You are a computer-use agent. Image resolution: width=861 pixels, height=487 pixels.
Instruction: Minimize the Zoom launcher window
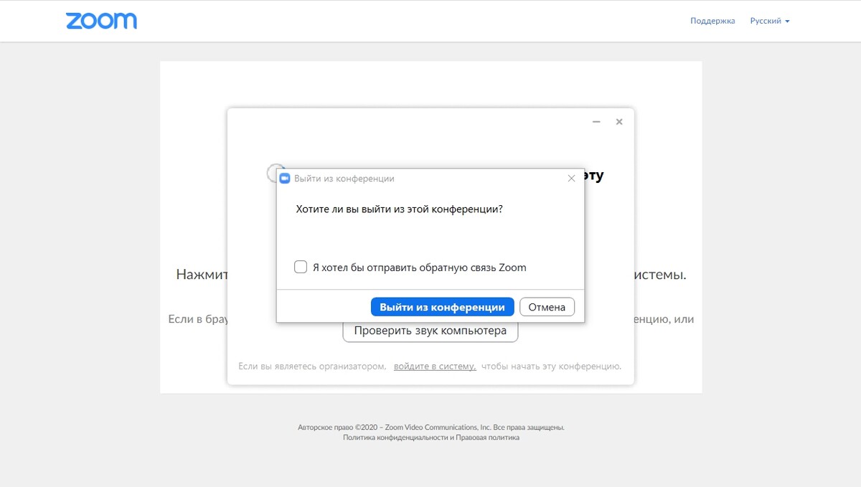coord(596,122)
